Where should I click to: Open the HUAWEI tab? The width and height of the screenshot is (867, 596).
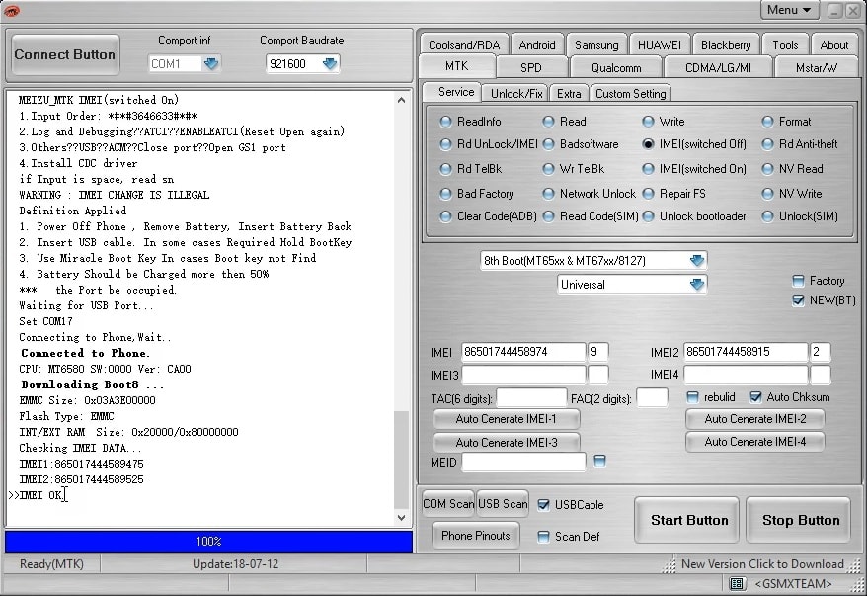pyautogui.click(x=659, y=44)
